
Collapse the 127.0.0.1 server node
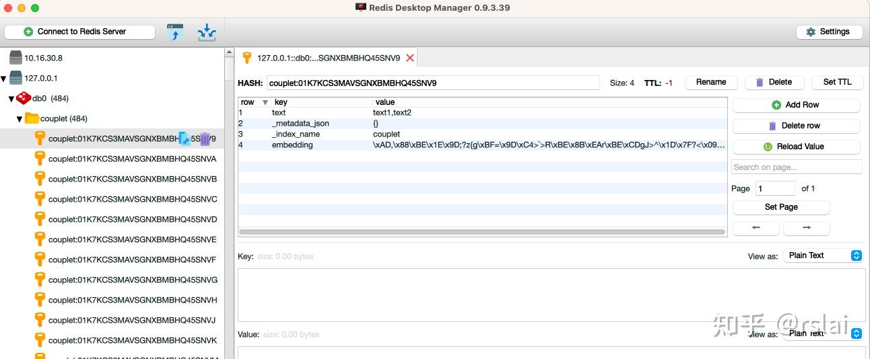tap(4, 78)
